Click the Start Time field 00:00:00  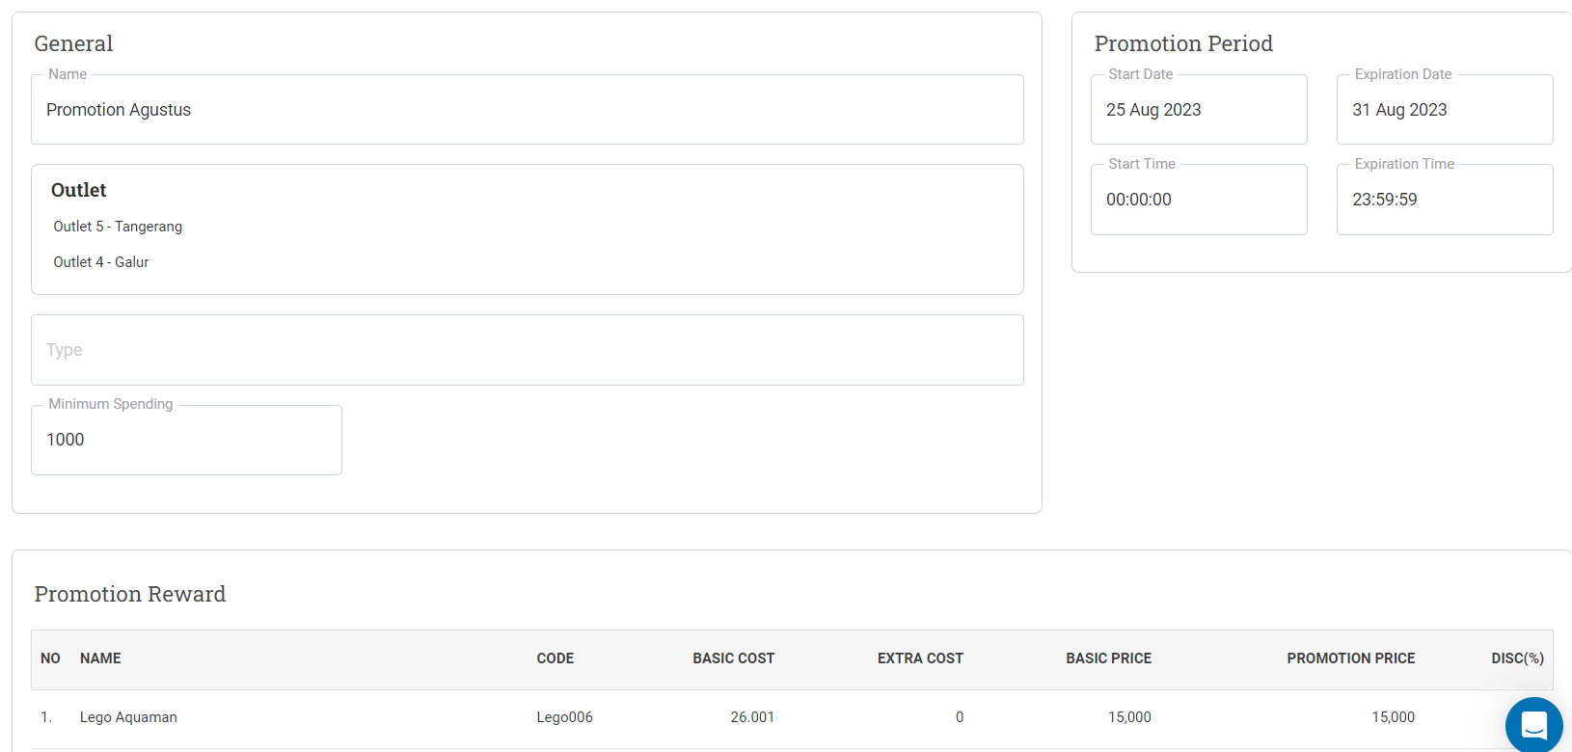point(1199,200)
